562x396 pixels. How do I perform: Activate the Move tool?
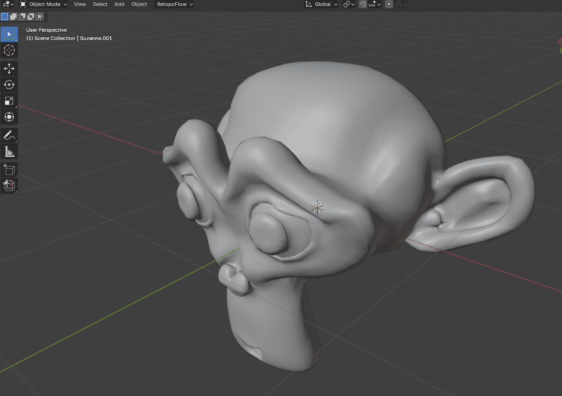[9, 69]
